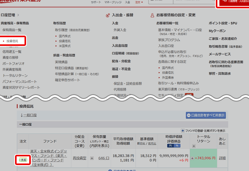Open 申込が必要なお取引
The image size is (249, 171).
click(172, 52)
